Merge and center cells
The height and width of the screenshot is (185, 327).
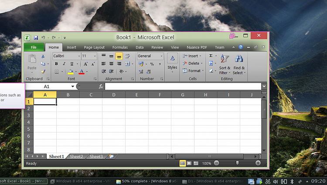[x=127, y=64]
